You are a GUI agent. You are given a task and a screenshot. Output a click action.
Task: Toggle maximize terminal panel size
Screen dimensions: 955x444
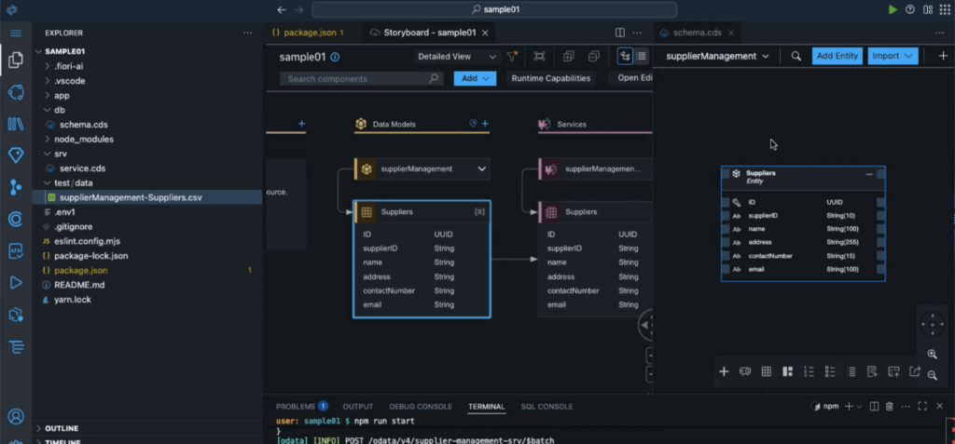(x=921, y=407)
